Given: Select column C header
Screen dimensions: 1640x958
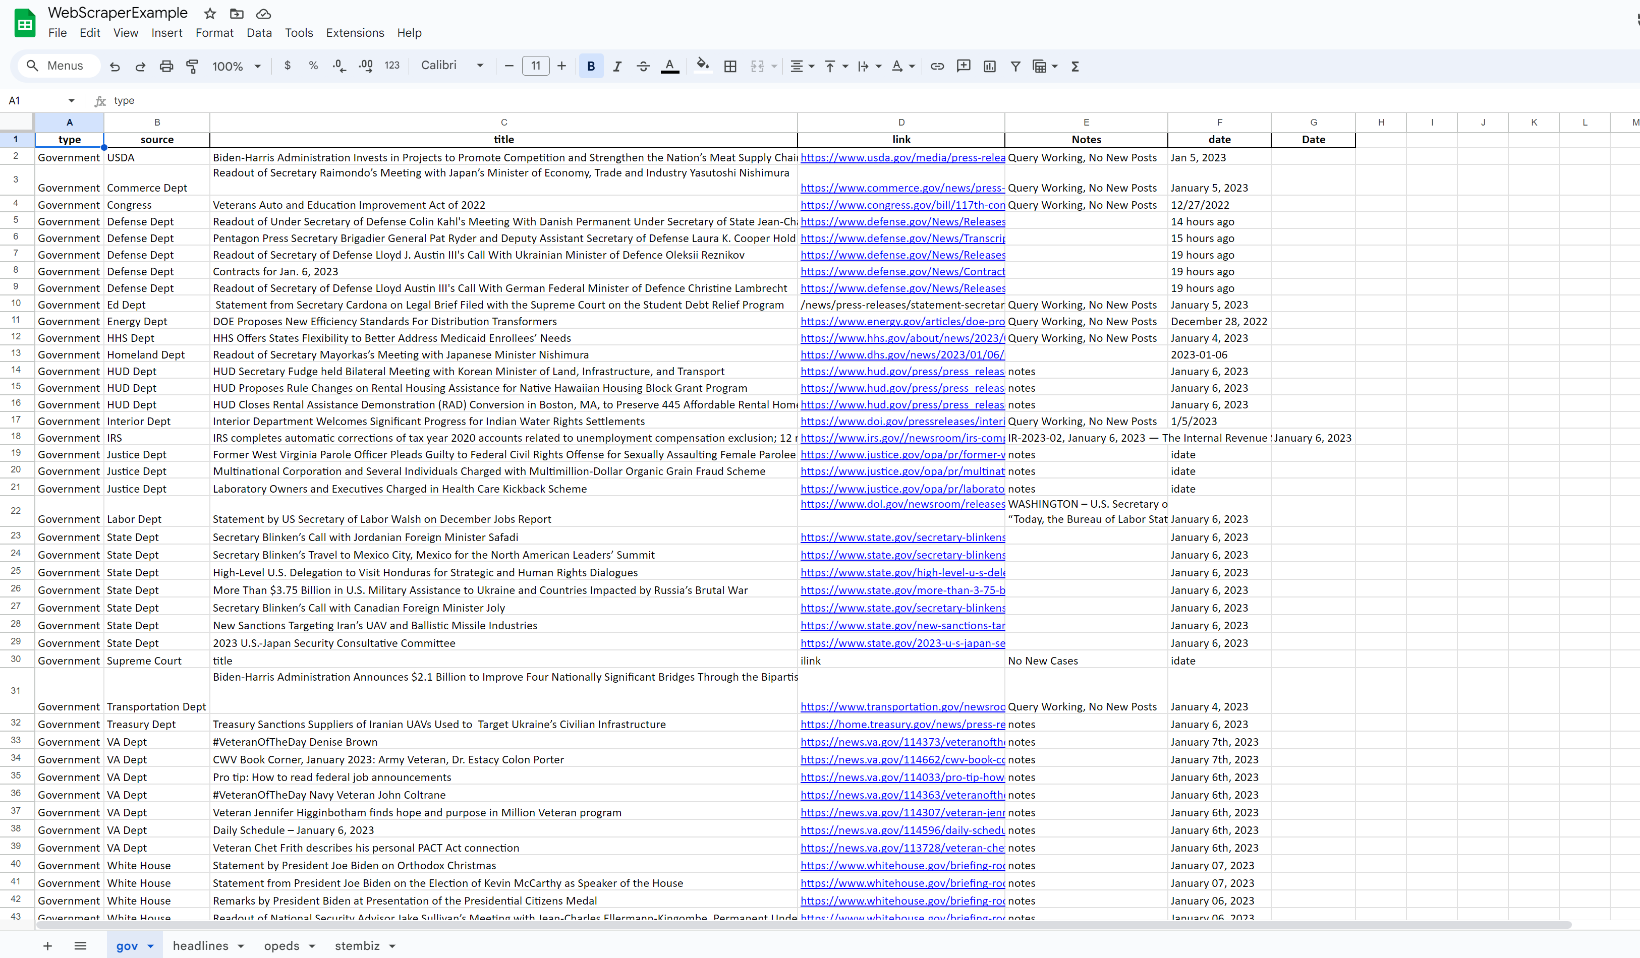Looking at the screenshot, I should coord(504,122).
